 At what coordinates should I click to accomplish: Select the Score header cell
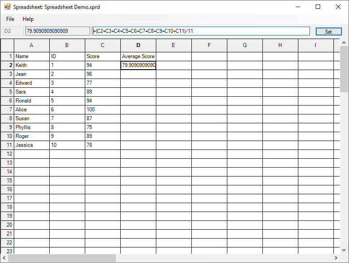[x=103, y=56]
